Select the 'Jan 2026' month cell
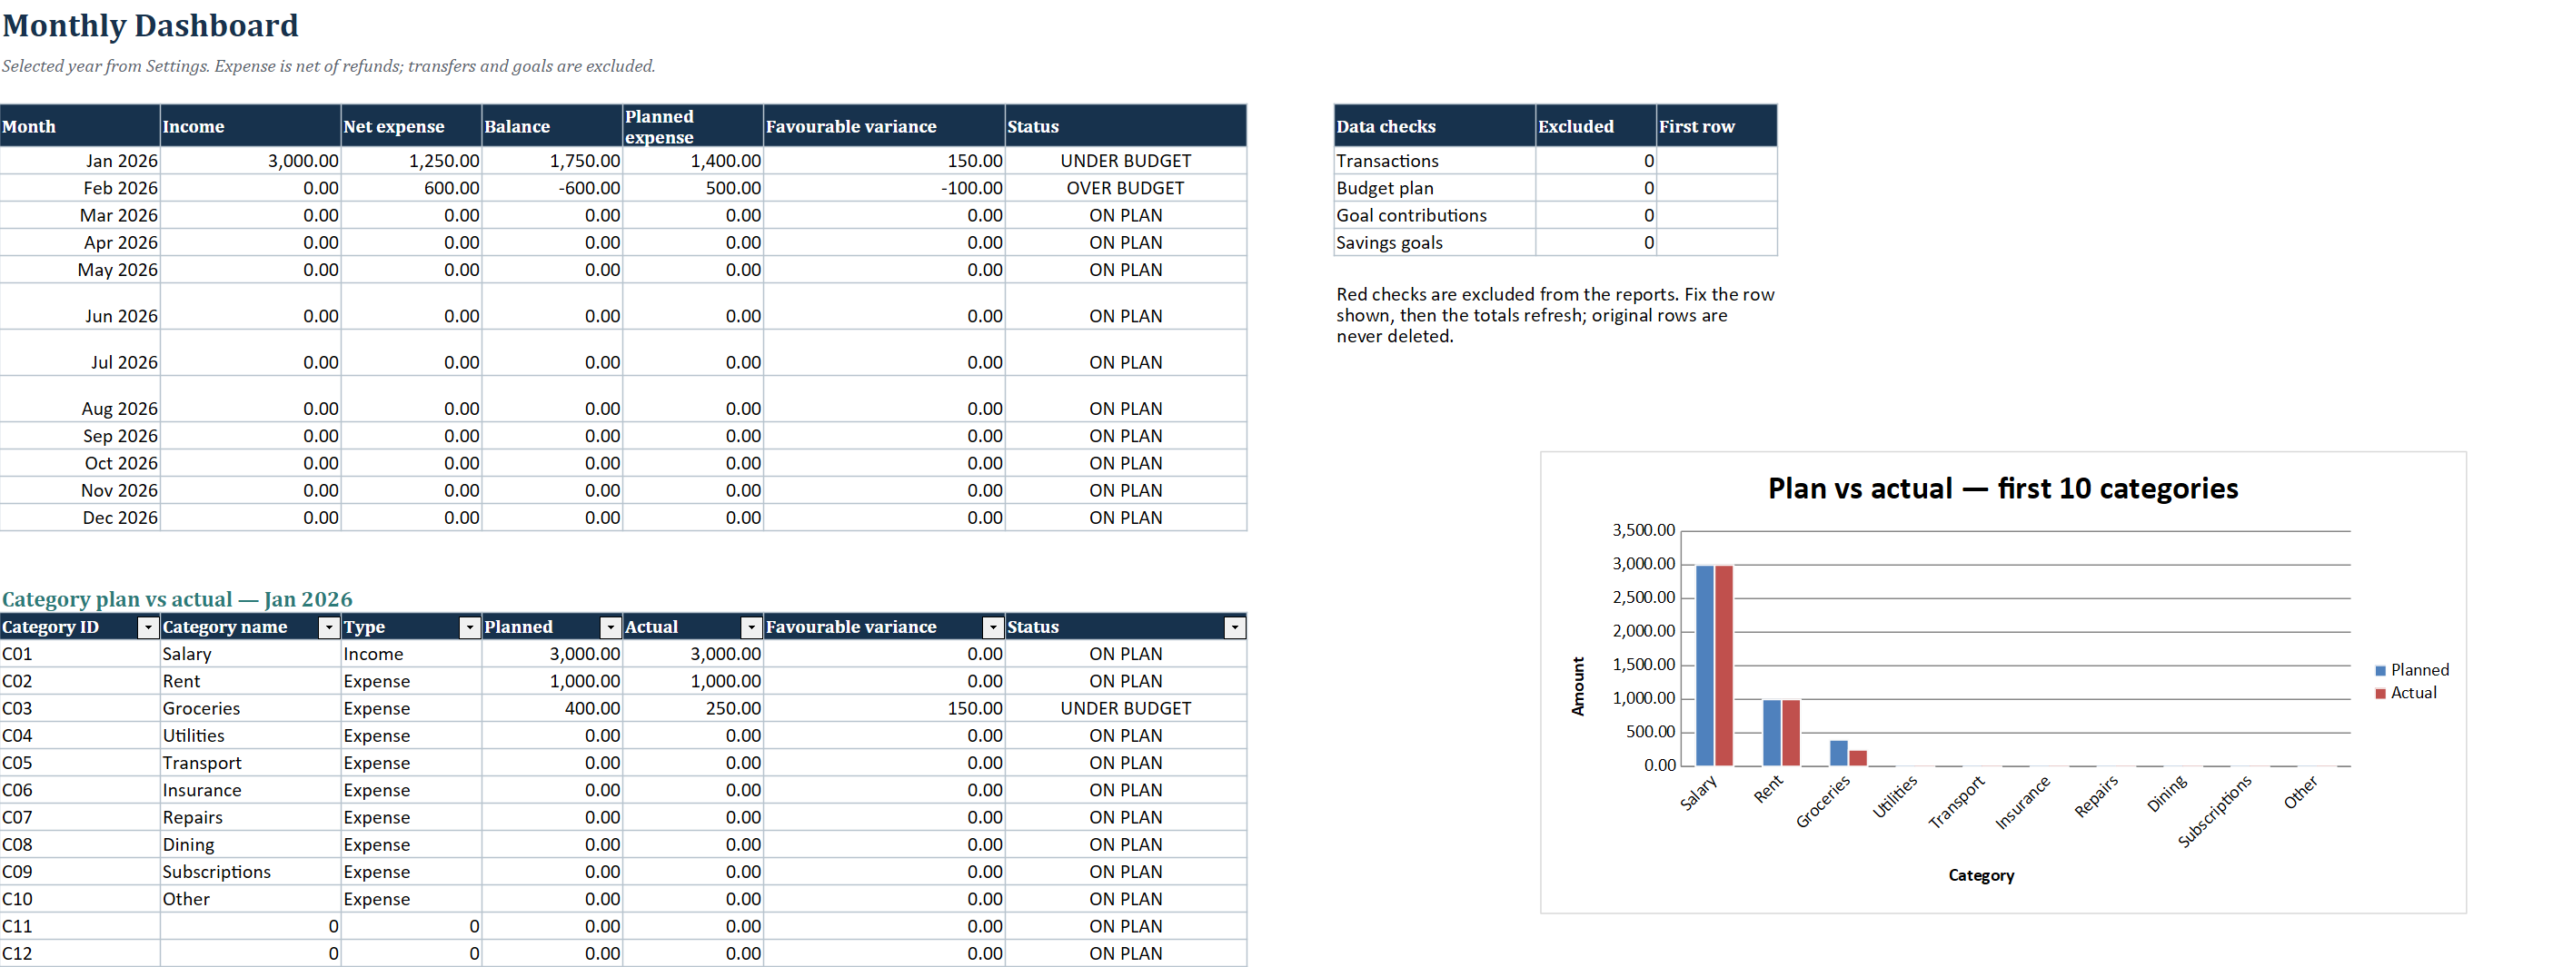2563x967 pixels. [x=81, y=160]
